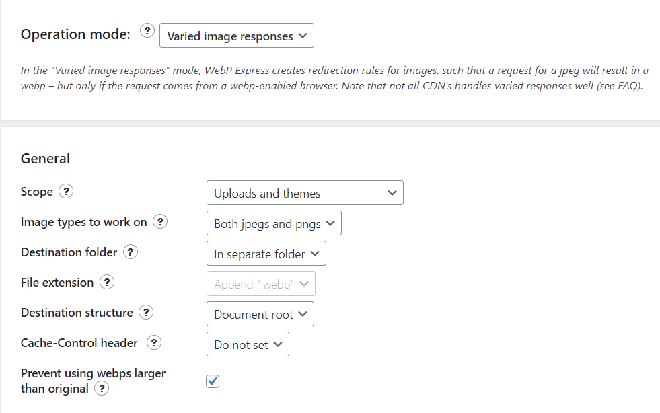Show Destination folder help tooltip

pos(131,252)
